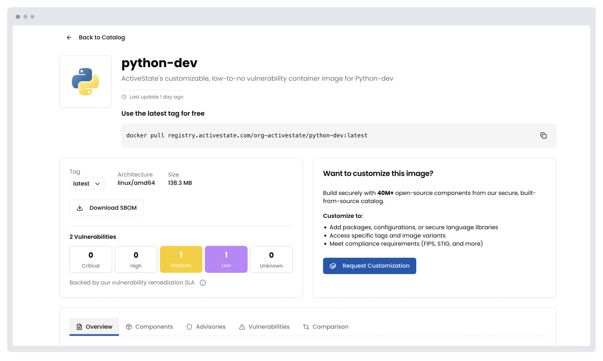Select the yellow Medium vulnerability badge

pos(181,259)
